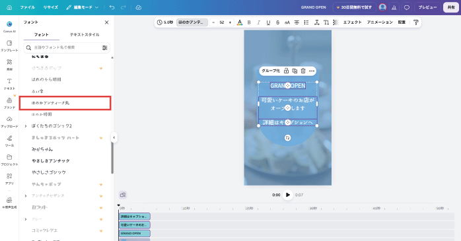Open テキスト panel in sidebar
The height and width of the screenshot is (241, 461).
pos(9,84)
